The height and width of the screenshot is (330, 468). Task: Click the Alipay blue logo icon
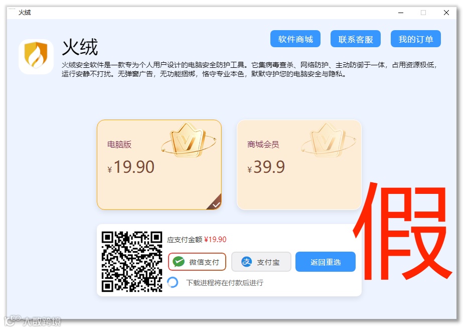click(246, 262)
